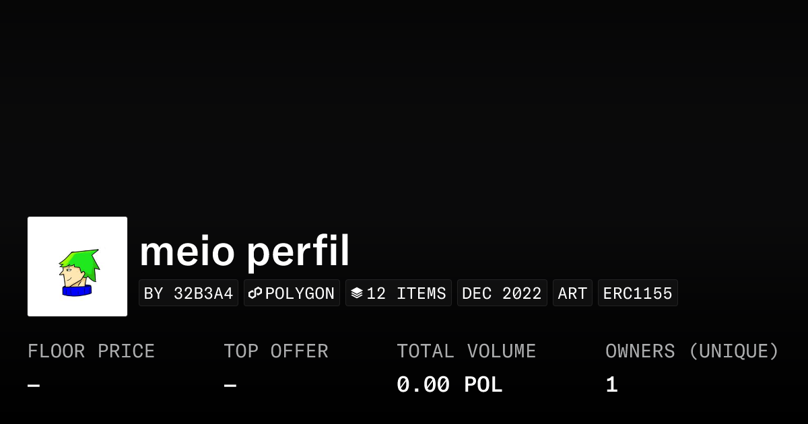Click the ERC1155 standard badge
This screenshot has width=808, height=424.
(x=638, y=293)
